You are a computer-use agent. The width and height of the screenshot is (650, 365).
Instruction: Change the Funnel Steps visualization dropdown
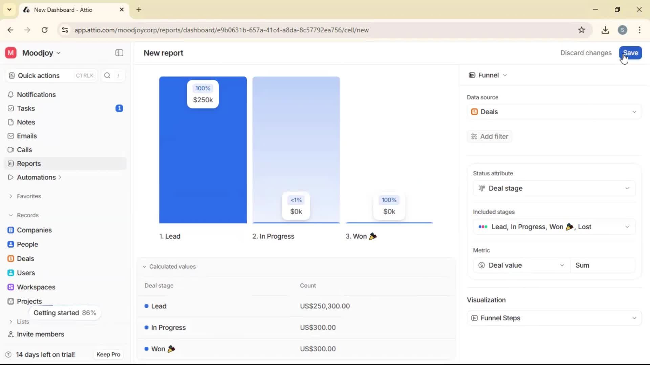[554, 318]
